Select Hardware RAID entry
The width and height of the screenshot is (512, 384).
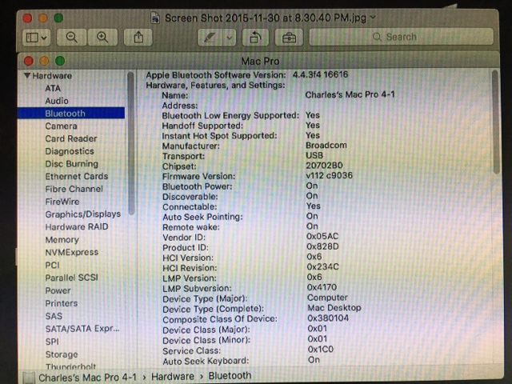[77, 227]
